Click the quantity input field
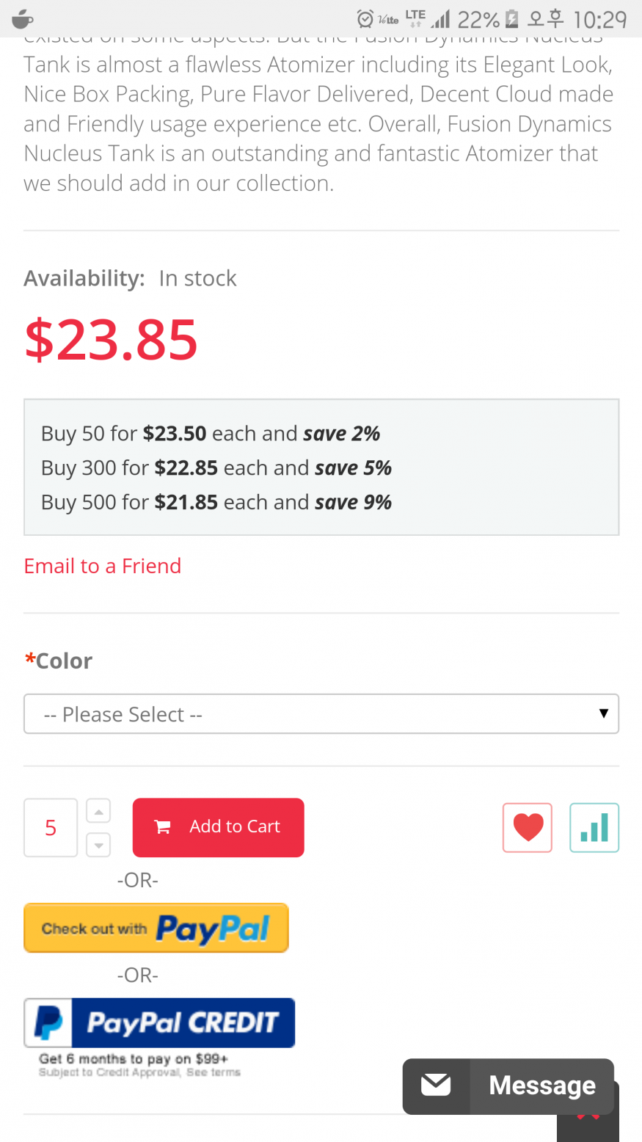Viewport: 642px width, 1142px height. pos(51,828)
